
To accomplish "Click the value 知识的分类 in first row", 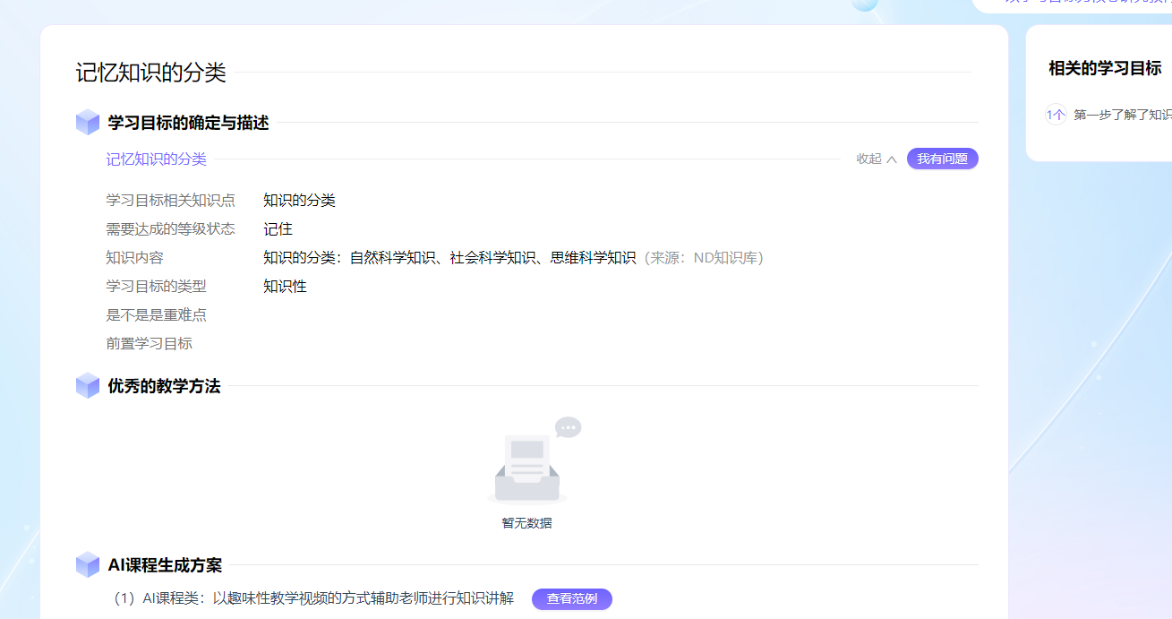I will [299, 201].
